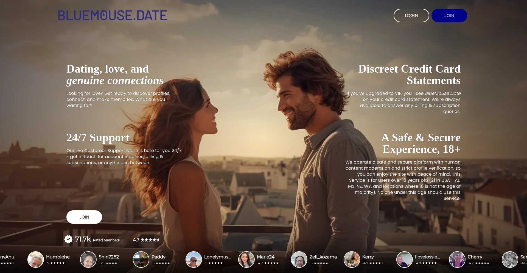Open Lonelymus... profile avatar
Screen dimensions: 527x273
point(194,260)
